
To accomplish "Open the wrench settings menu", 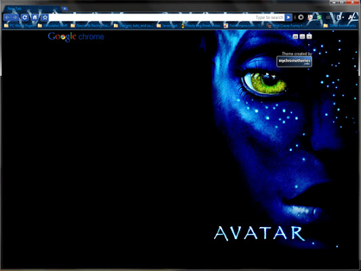I will tap(352, 17).
